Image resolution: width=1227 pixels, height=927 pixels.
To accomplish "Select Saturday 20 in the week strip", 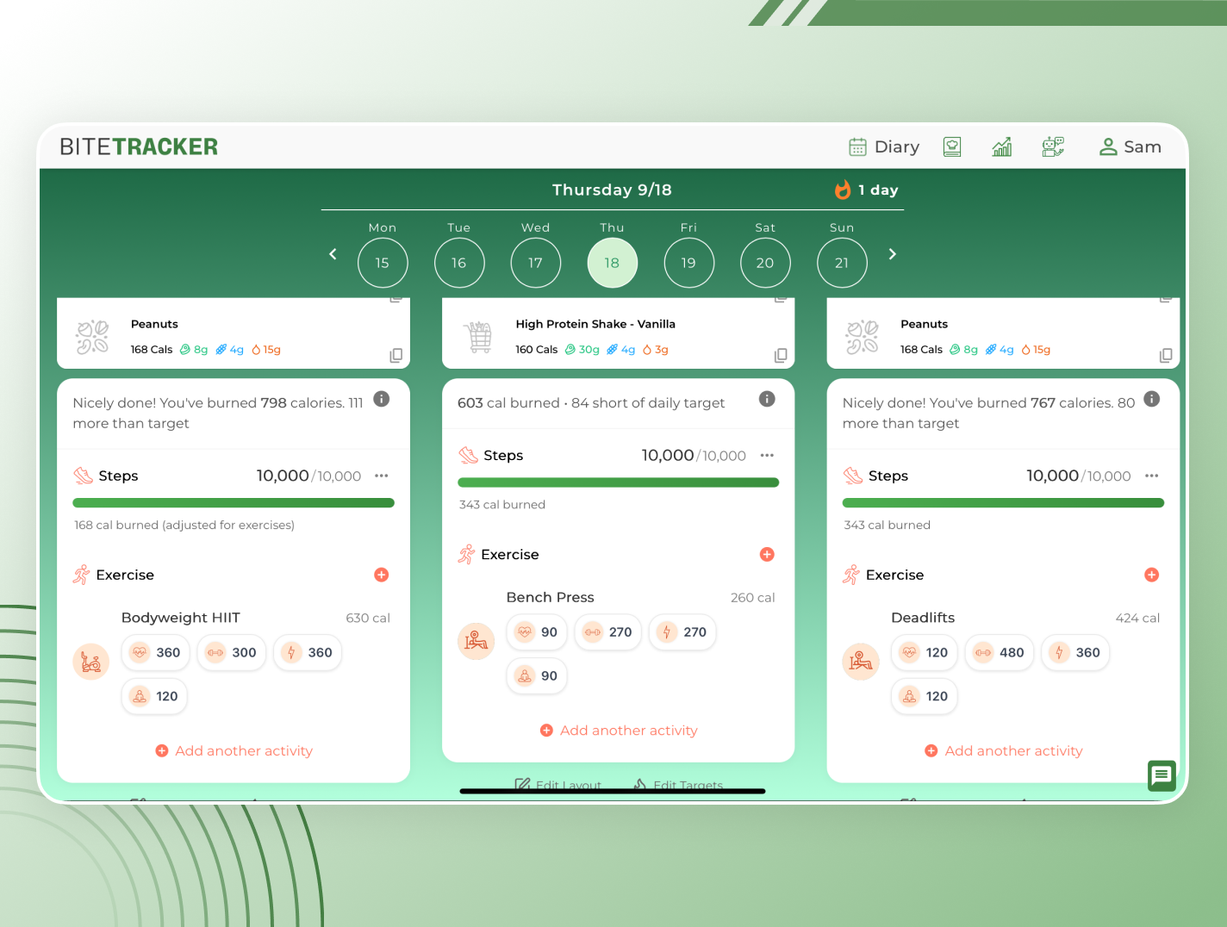I will (x=765, y=262).
